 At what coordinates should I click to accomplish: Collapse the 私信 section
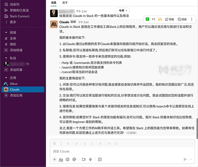tap(6, 58)
